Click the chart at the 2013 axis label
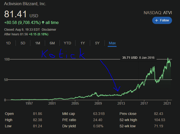 pyautogui.click(x=121, y=103)
